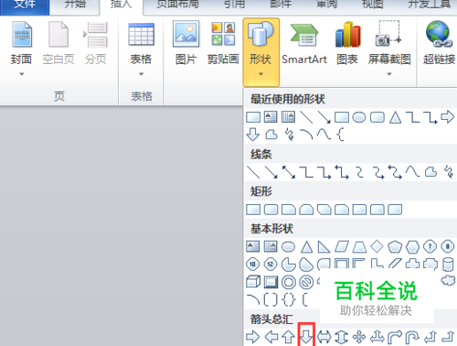Select the cross shape in basic shapes
The width and height of the screenshot is (457, 346).
[412, 265]
